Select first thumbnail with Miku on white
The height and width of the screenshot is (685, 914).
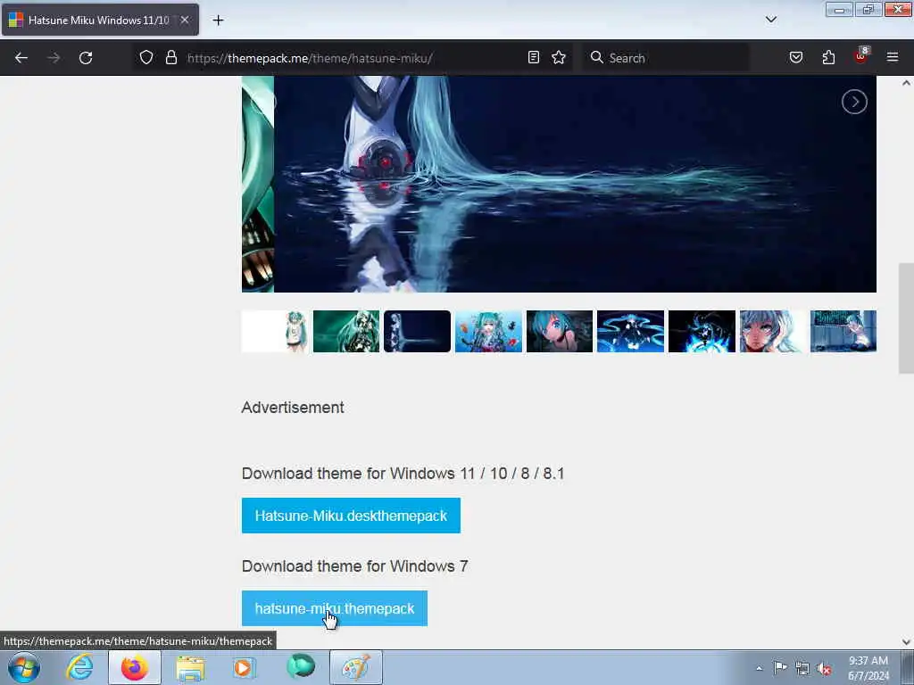275,332
